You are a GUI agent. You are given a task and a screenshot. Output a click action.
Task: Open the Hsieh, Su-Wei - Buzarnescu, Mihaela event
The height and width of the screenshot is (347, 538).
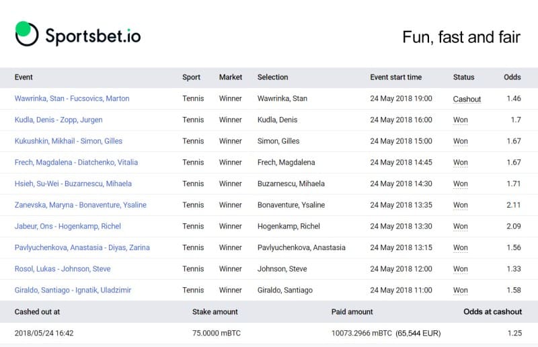(x=73, y=184)
